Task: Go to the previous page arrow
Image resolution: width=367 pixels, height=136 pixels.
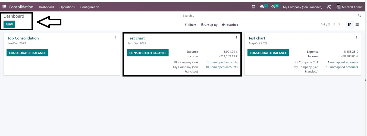Action: (334, 24)
